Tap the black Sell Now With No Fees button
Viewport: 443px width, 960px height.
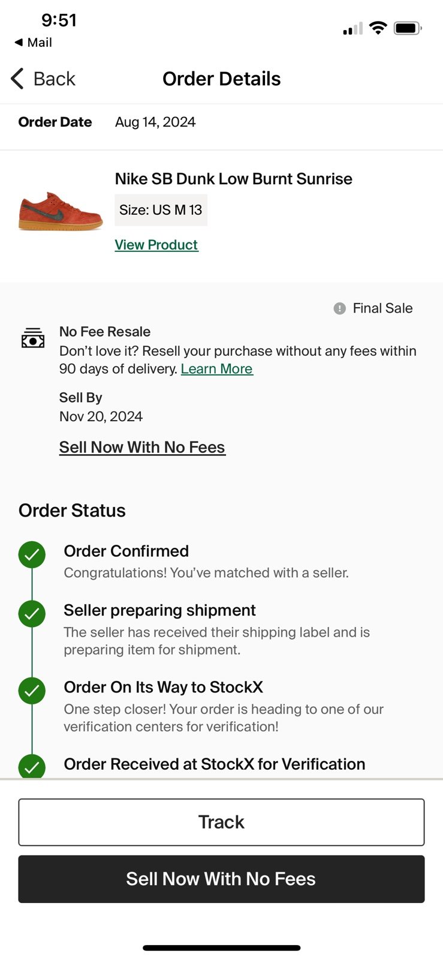[x=221, y=879]
